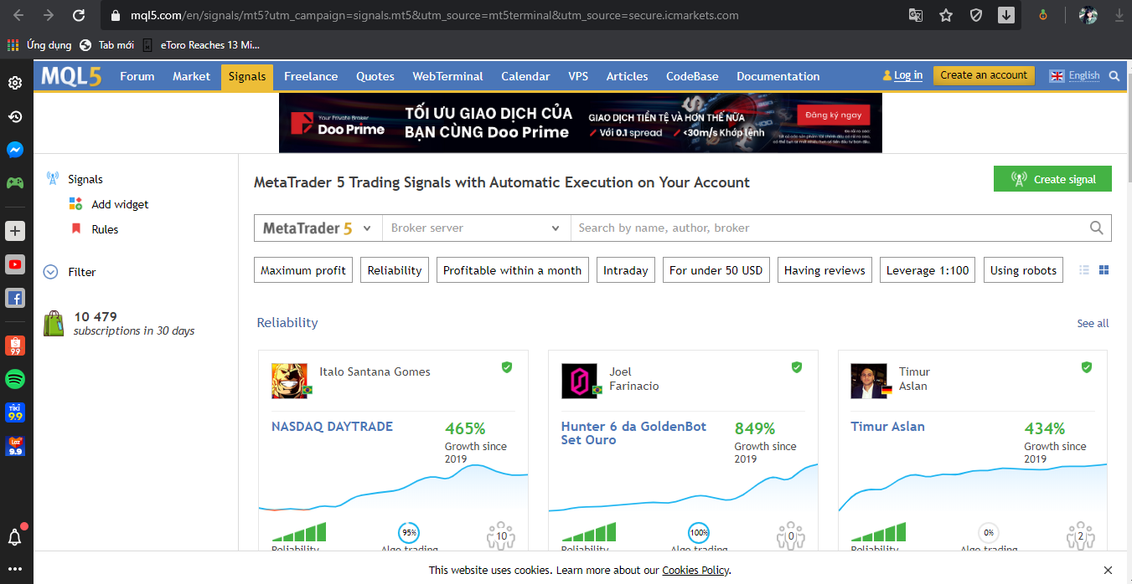1132x584 pixels.
Task: Open the history icon in sidebar
Action: (x=15, y=116)
